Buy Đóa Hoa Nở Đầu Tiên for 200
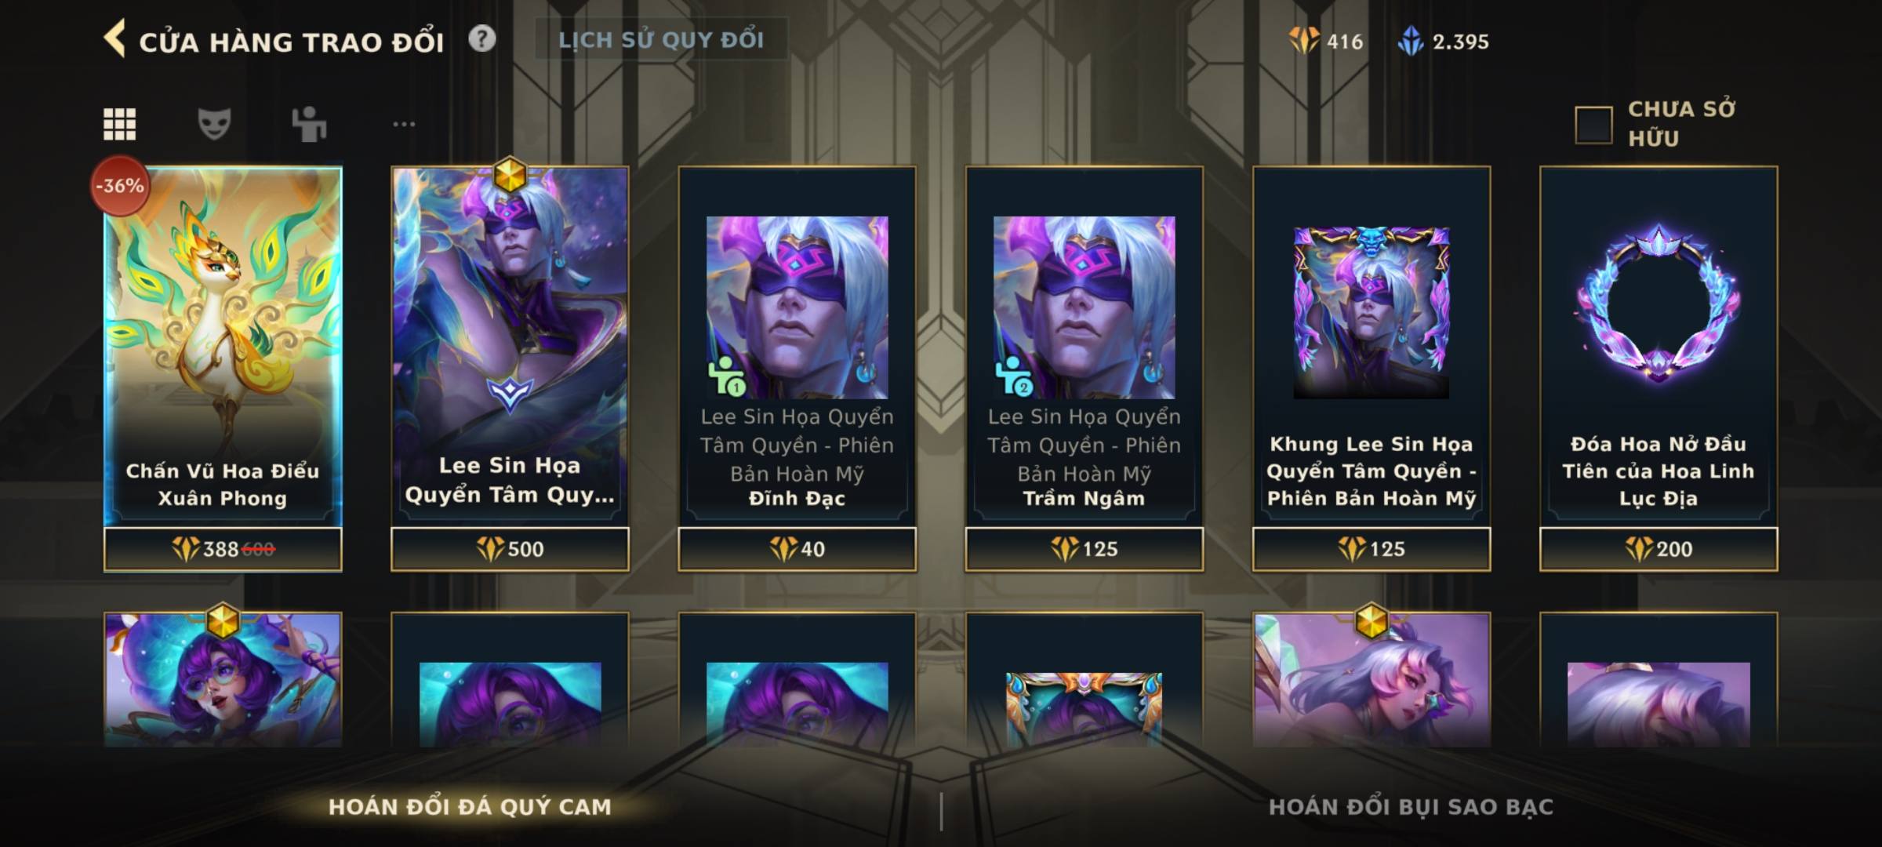The width and height of the screenshot is (1882, 847). click(1659, 549)
